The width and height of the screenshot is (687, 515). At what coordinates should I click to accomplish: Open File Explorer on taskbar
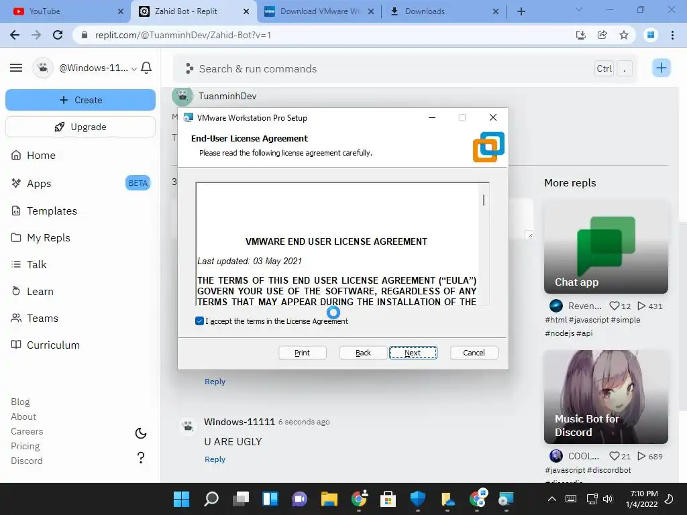[x=329, y=499]
